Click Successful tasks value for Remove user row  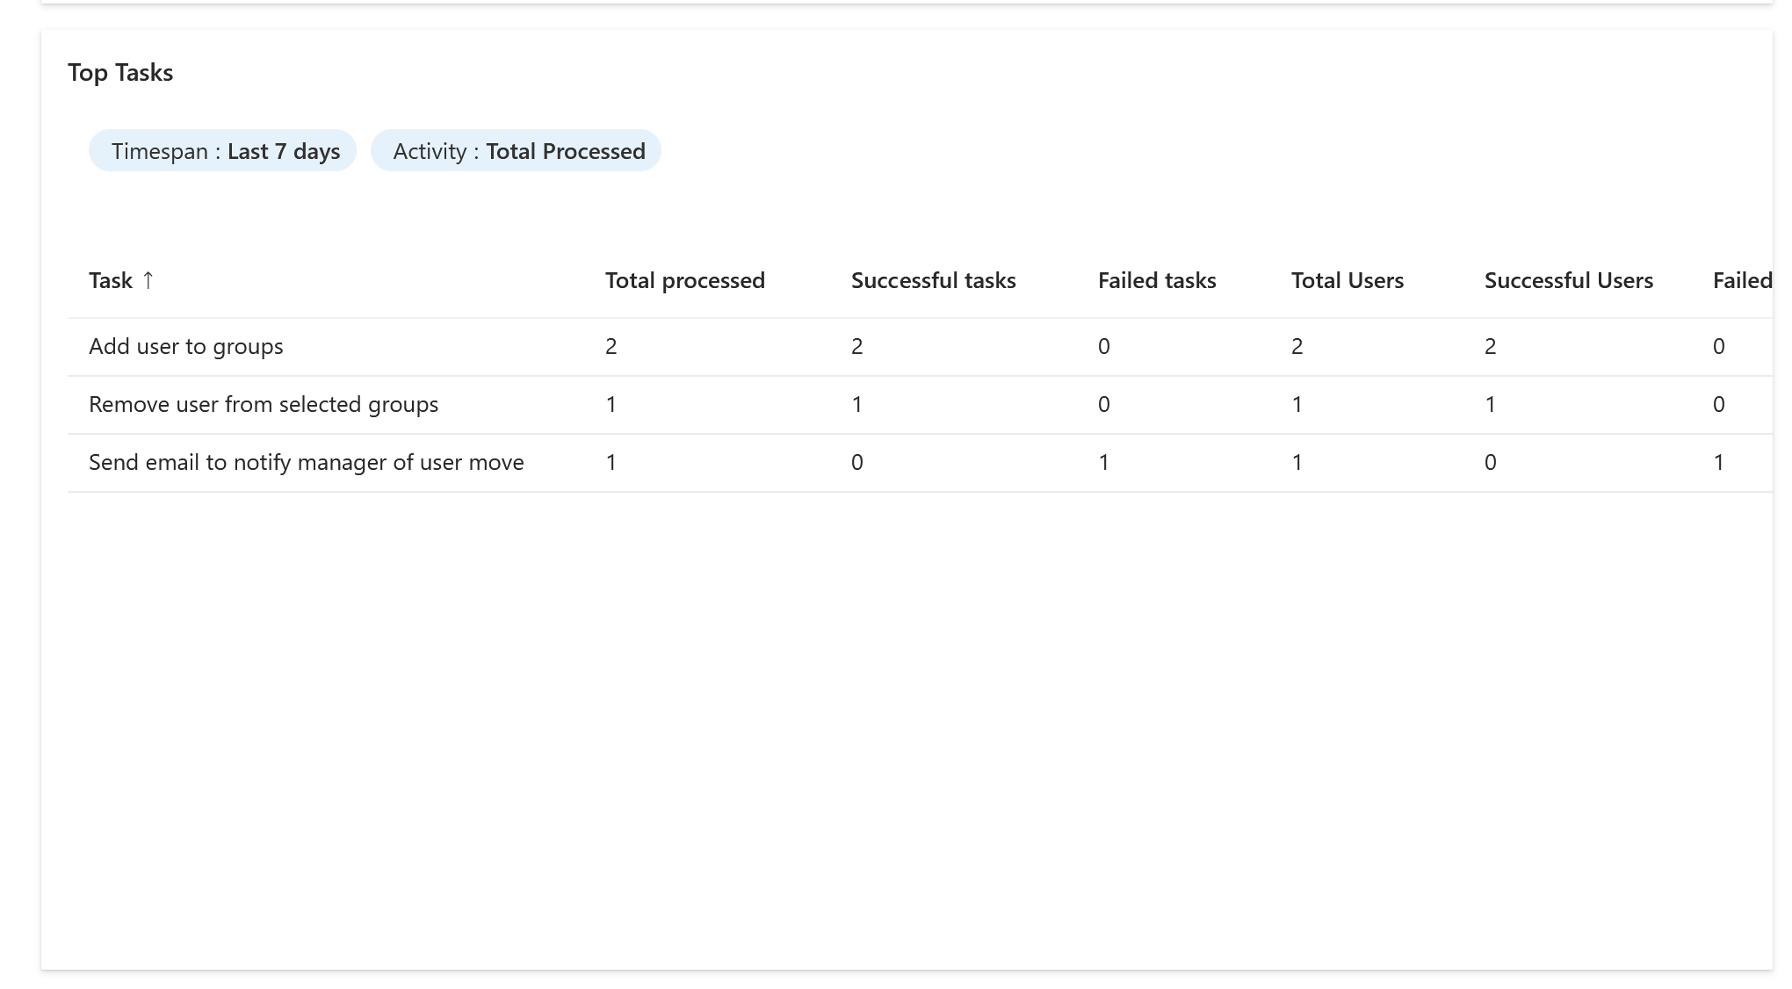pos(857,405)
